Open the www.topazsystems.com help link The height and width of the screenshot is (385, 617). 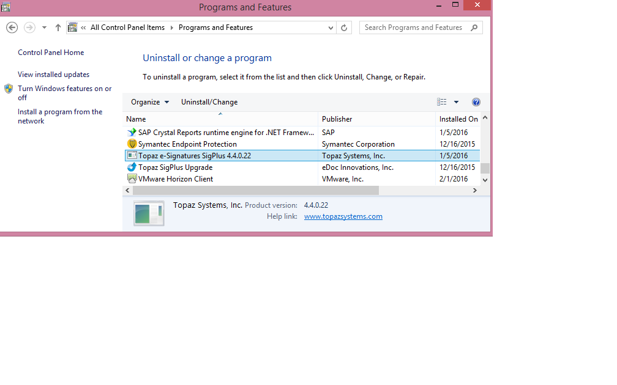point(343,216)
